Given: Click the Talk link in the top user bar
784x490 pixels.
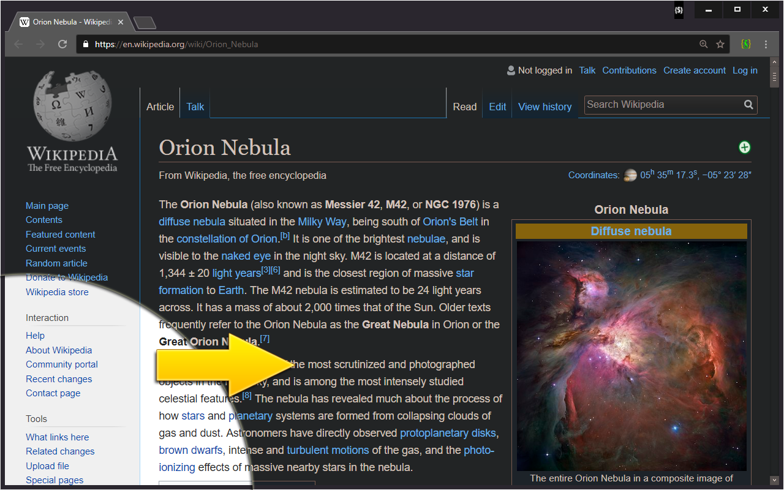Looking at the screenshot, I should (x=587, y=70).
